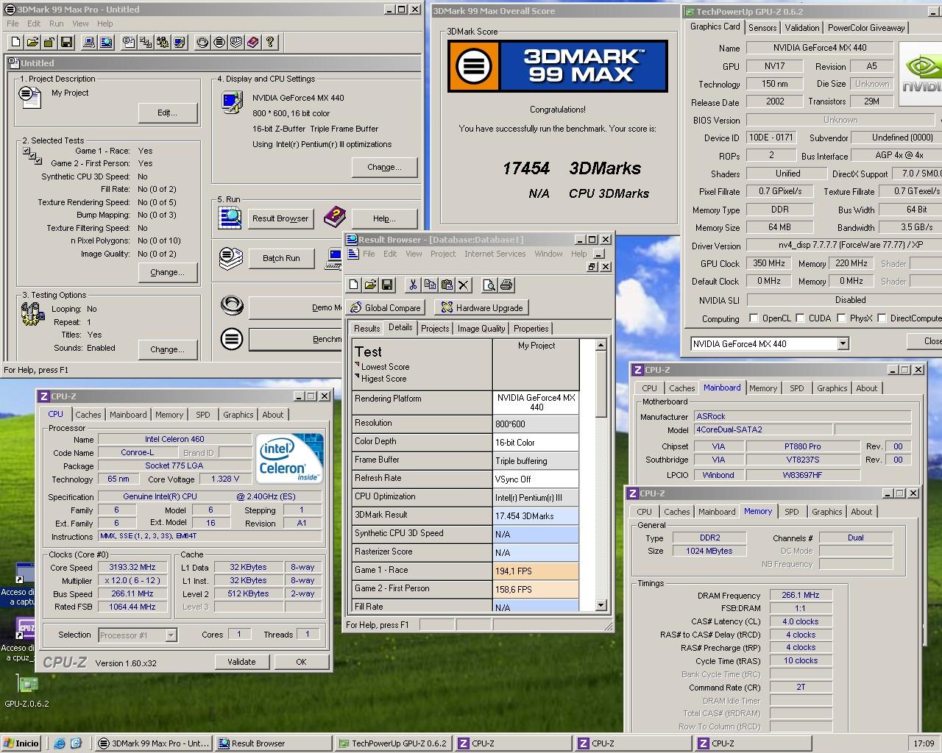The width and height of the screenshot is (942, 753).
Task: Click Result Browser scrollbar up arrow
Action: pyautogui.click(x=601, y=345)
